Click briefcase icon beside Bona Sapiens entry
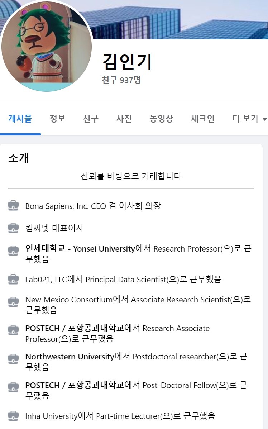Viewport: 268px width, 429px height. [x=13, y=206]
